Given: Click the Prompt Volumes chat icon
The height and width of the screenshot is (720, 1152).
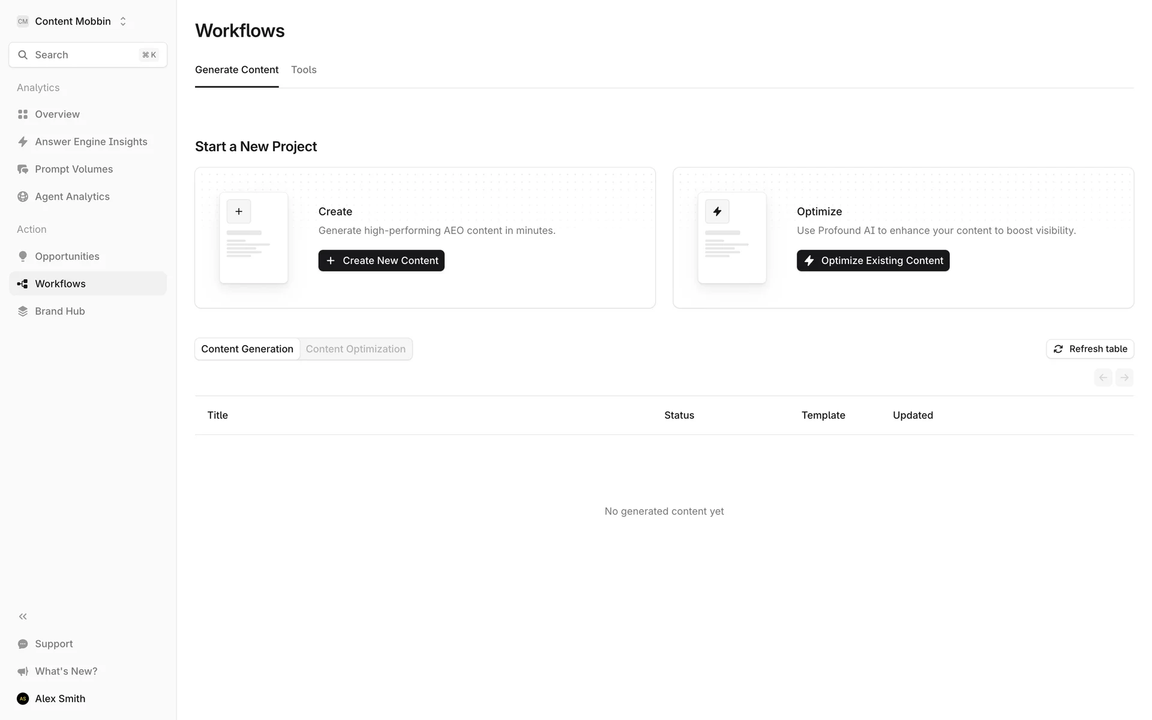Looking at the screenshot, I should coord(23,169).
